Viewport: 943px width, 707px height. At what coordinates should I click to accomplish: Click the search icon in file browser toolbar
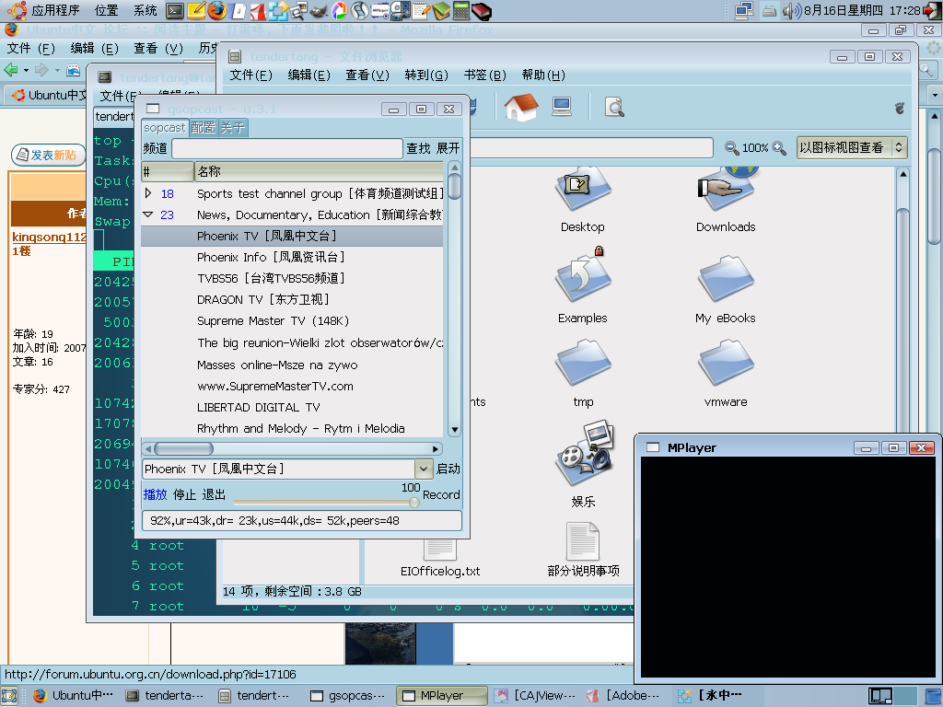pyautogui.click(x=614, y=108)
